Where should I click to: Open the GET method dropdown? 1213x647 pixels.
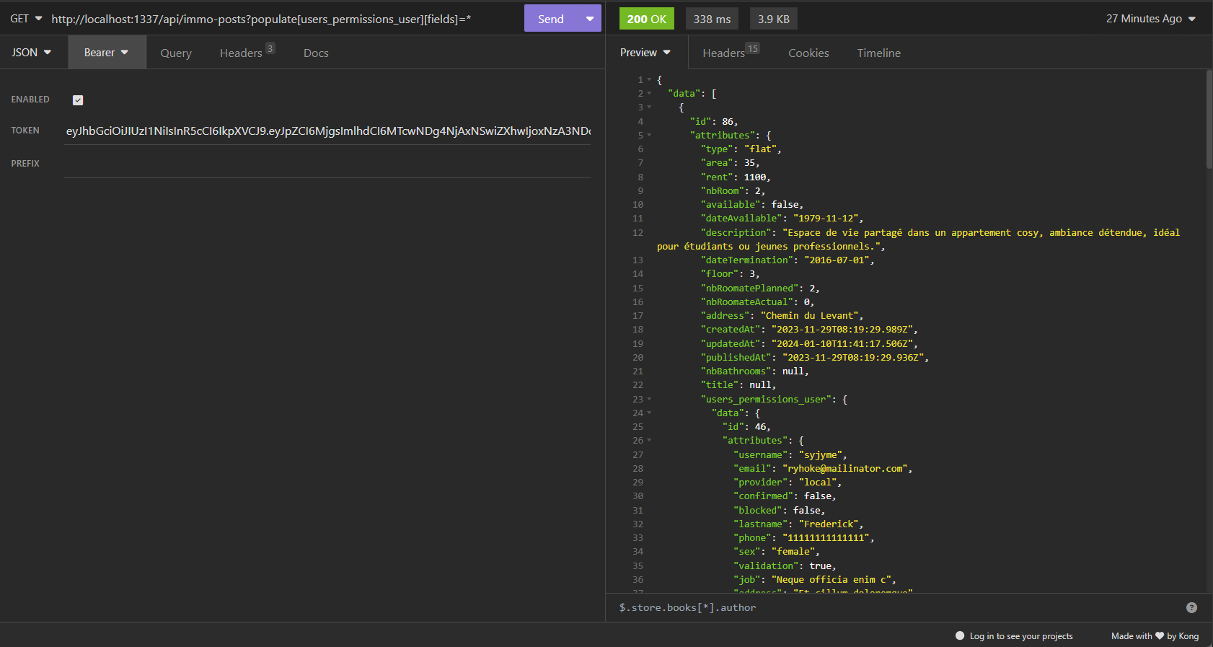click(26, 19)
